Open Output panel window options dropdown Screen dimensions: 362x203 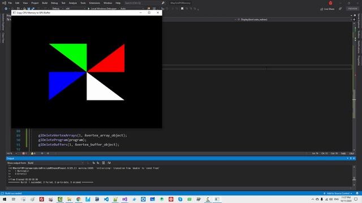click(348, 158)
